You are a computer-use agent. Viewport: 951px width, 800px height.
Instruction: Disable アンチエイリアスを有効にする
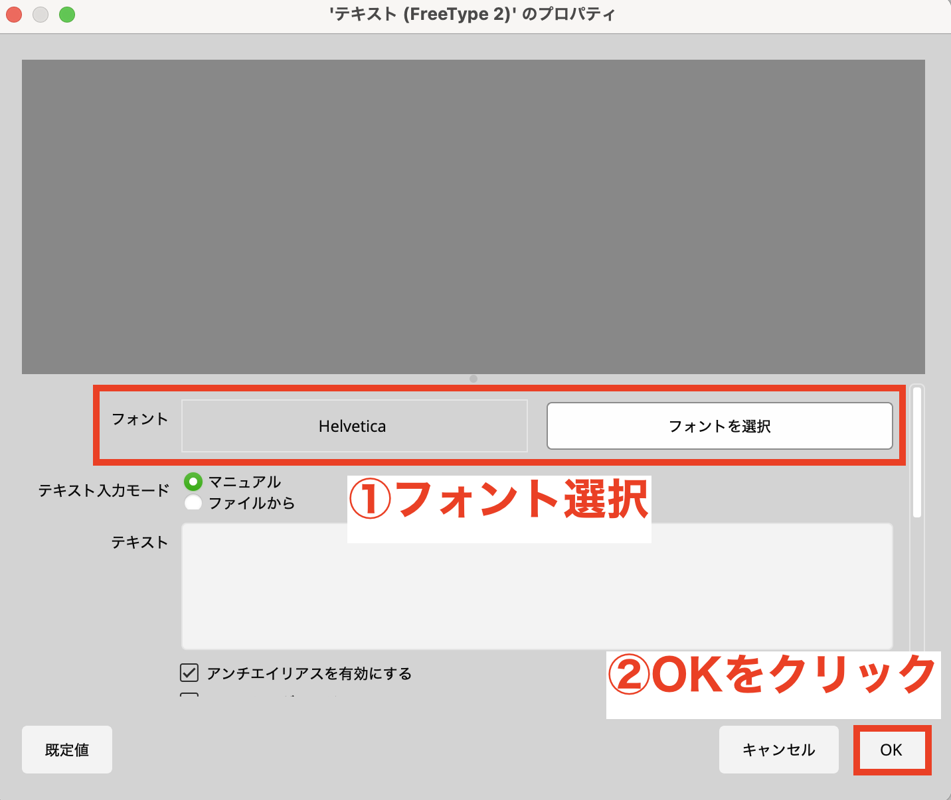click(x=189, y=673)
